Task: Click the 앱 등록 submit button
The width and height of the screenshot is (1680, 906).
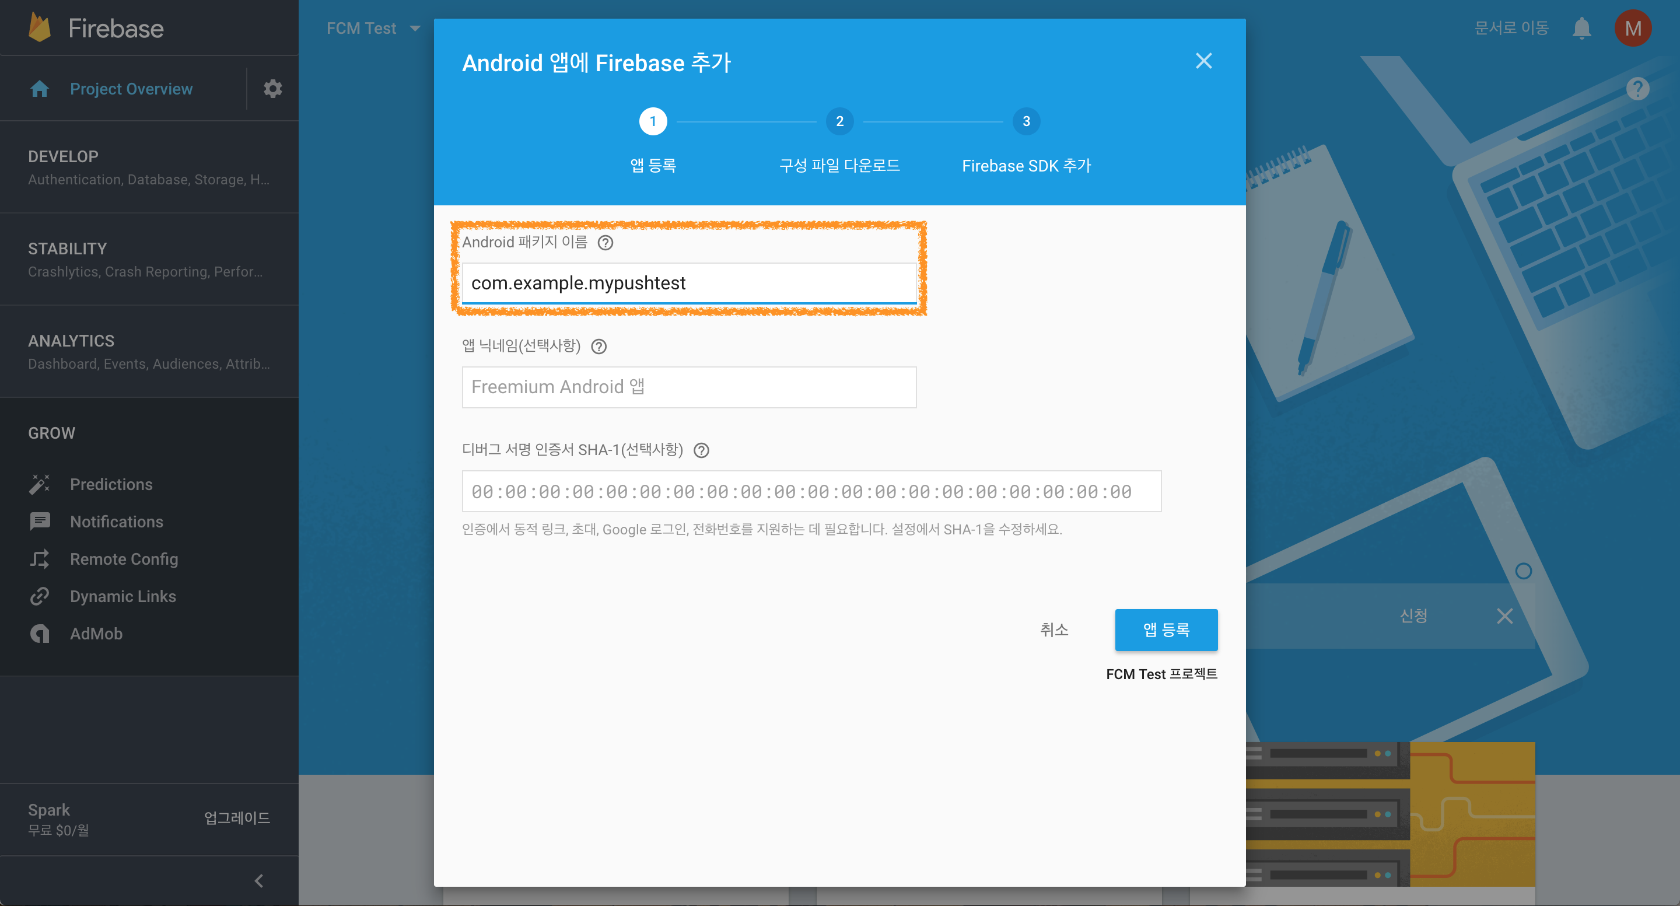Action: coord(1165,629)
